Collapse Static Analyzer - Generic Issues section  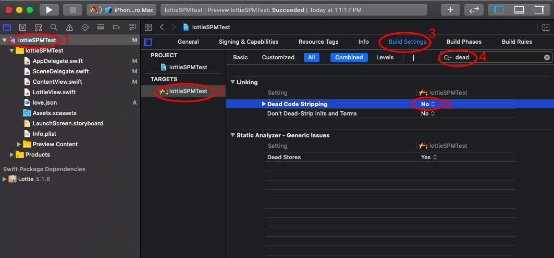(x=232, y=135)
